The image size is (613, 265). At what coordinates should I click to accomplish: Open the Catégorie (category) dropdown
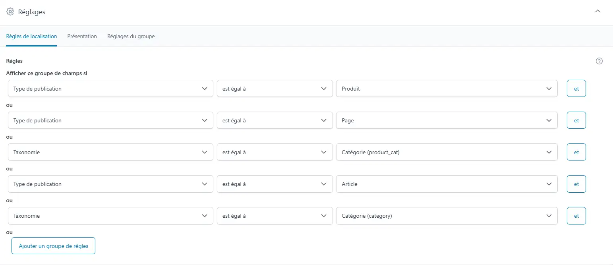click(447, 216)
